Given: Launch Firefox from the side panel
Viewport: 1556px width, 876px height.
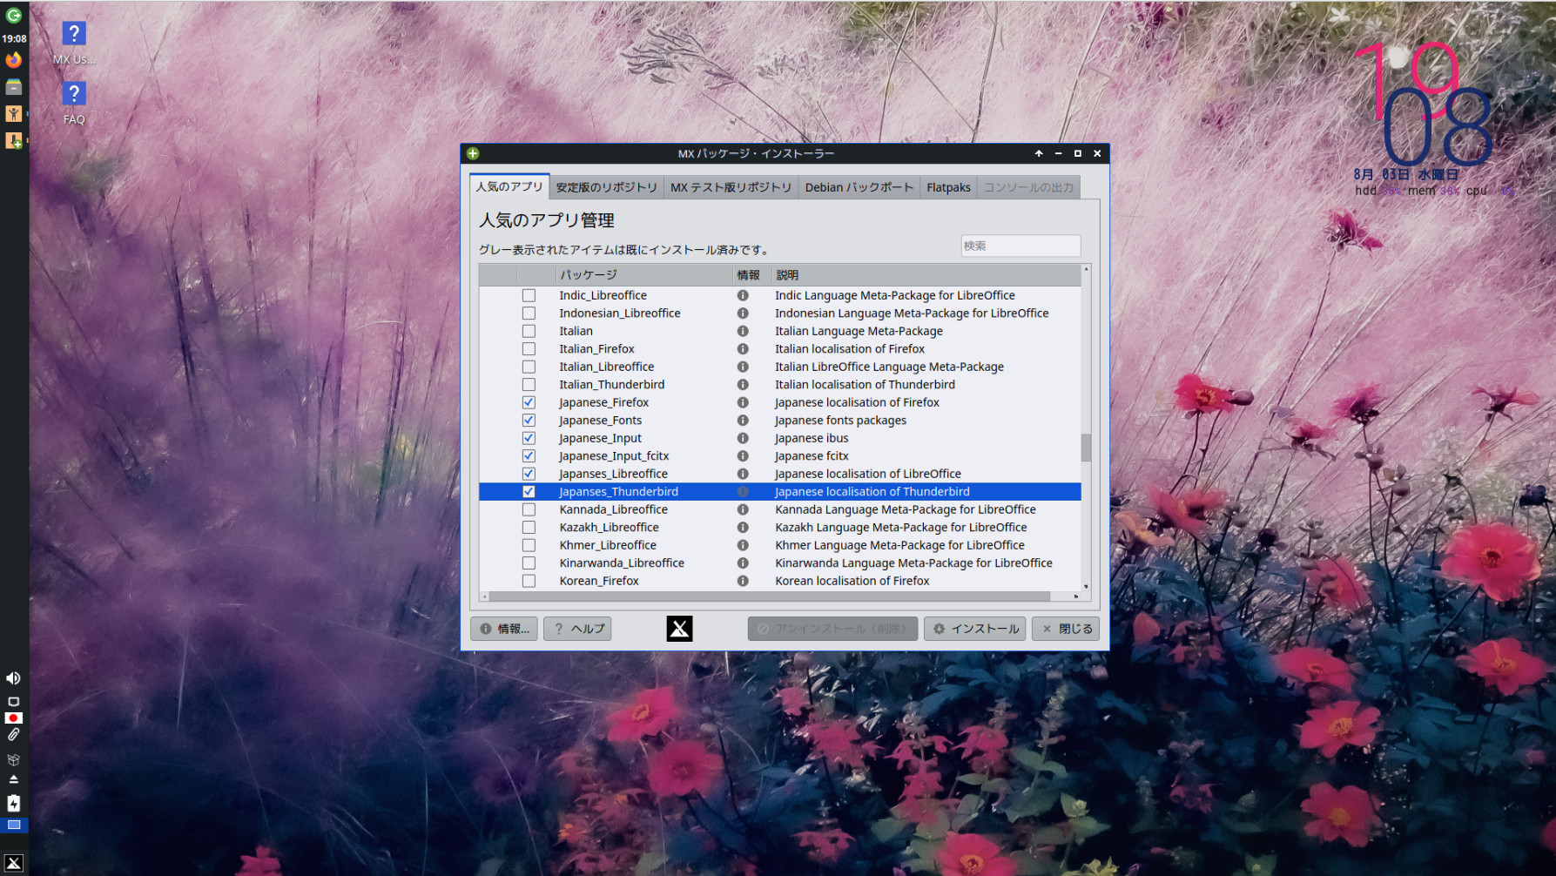Looking at the screenshot, I should [14, 60].
